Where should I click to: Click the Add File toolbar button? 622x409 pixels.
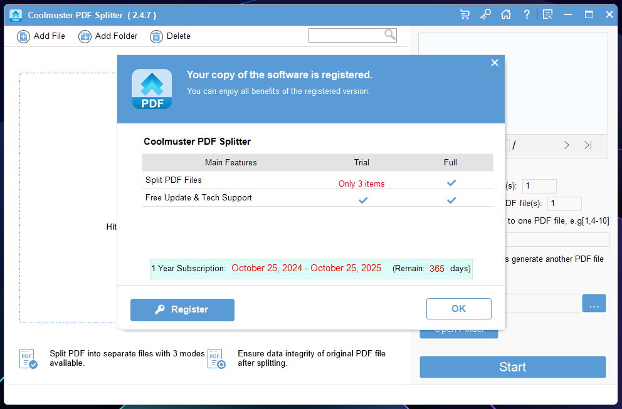pyautogui.click(x=41, y=36)
